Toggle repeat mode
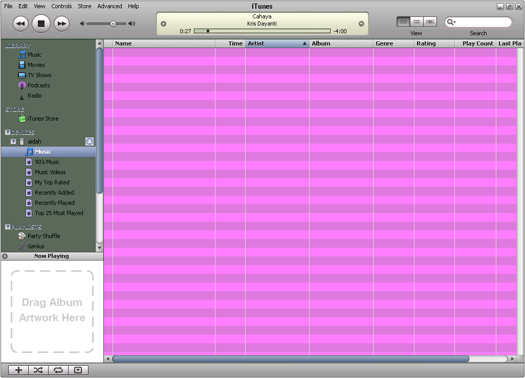 pyautogui.click(x=58, y=370)
